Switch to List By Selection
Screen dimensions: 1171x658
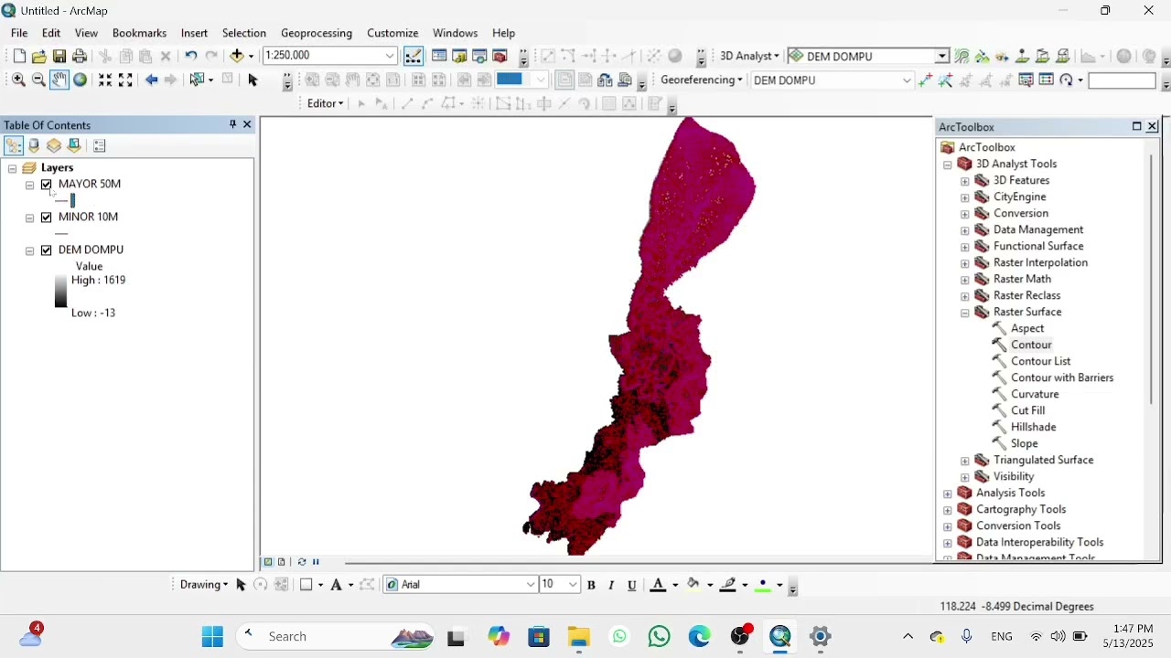pyautogui.click(x=74, y=145)
